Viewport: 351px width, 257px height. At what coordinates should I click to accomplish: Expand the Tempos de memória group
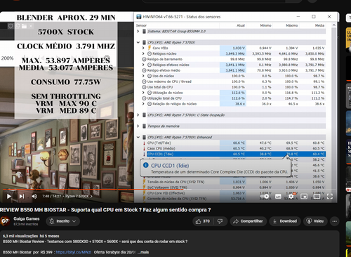click(x=138, y=126)
